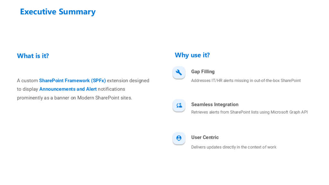Screen dimensions: 329x185
Task: Select the Executive Summary slide title
Action: click(x=58, y=12)
